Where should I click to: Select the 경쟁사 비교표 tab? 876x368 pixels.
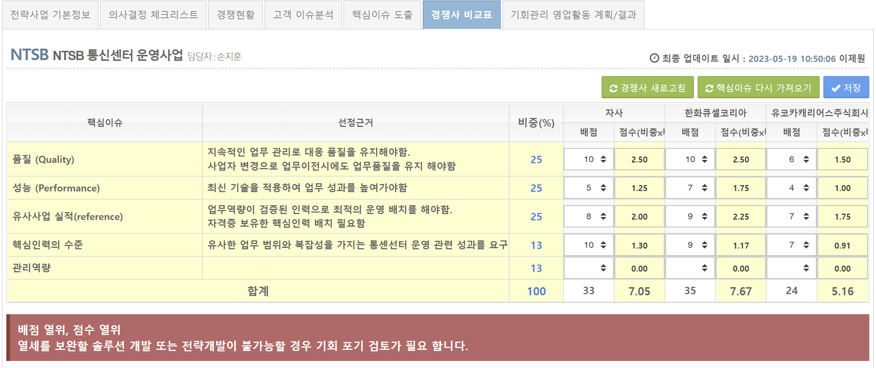[462, 15]
